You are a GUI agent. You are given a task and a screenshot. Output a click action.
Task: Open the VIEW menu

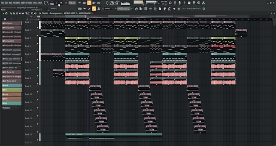[x=23, y=3]
